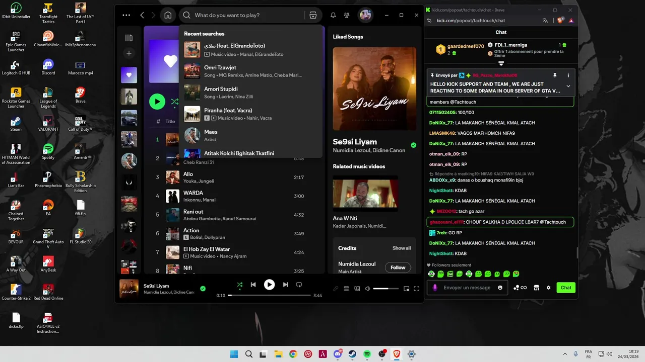This screenshot has height=362, width=645.
Task: Enter Spotify full screen mode
Action: coord(417,289)
